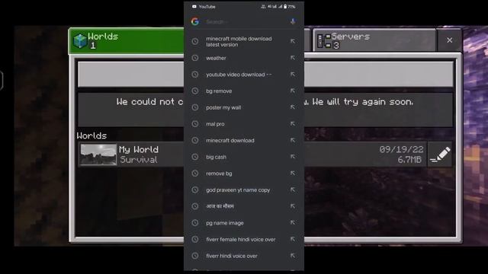This screenshot has width=488, height=274.
Task: Tap the fill arrow beside 'remove bg'
Action: (293, 173)
